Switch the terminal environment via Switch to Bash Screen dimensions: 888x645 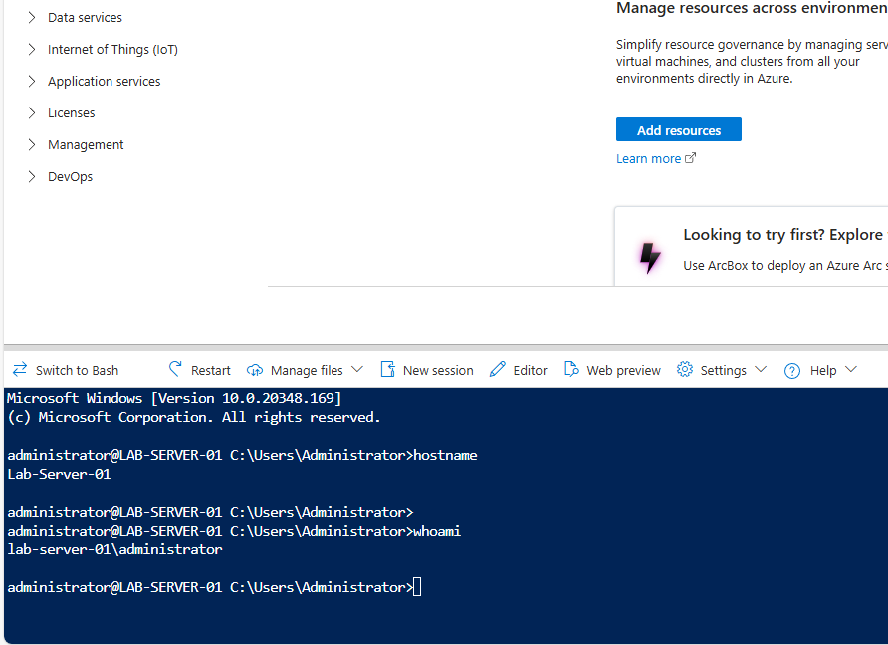click(x=74, y=369)
